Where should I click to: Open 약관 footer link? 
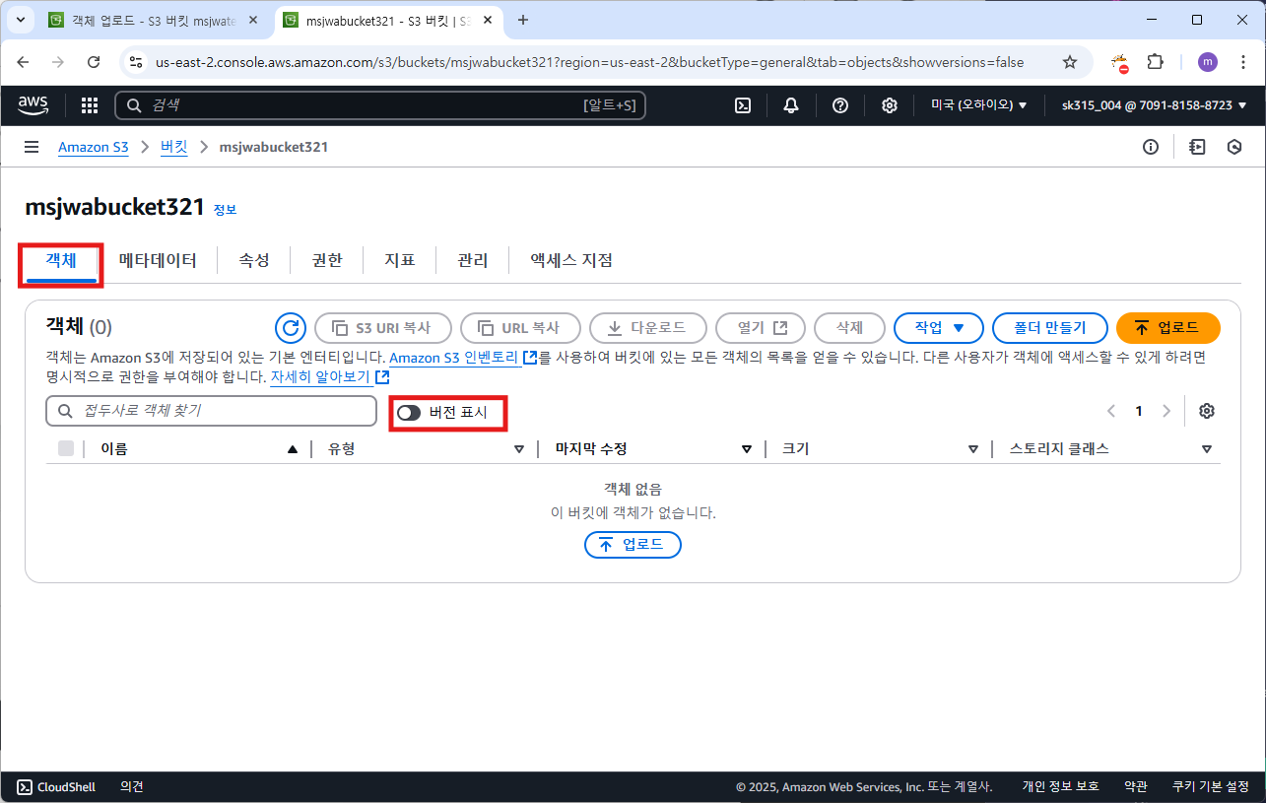(1136, 787)
